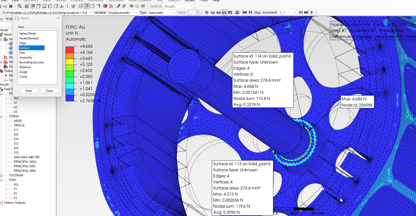Click the red legend color swatch
This screenshot has width=416, height=216.
(x=70, y=49)
